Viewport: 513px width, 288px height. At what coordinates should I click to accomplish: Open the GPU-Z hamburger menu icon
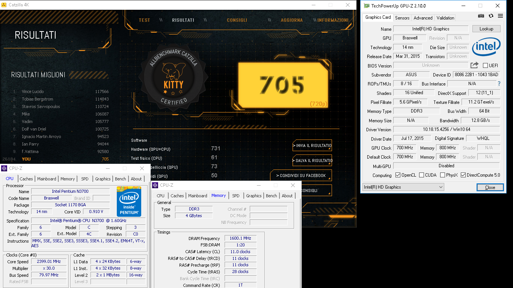[500, 16]
